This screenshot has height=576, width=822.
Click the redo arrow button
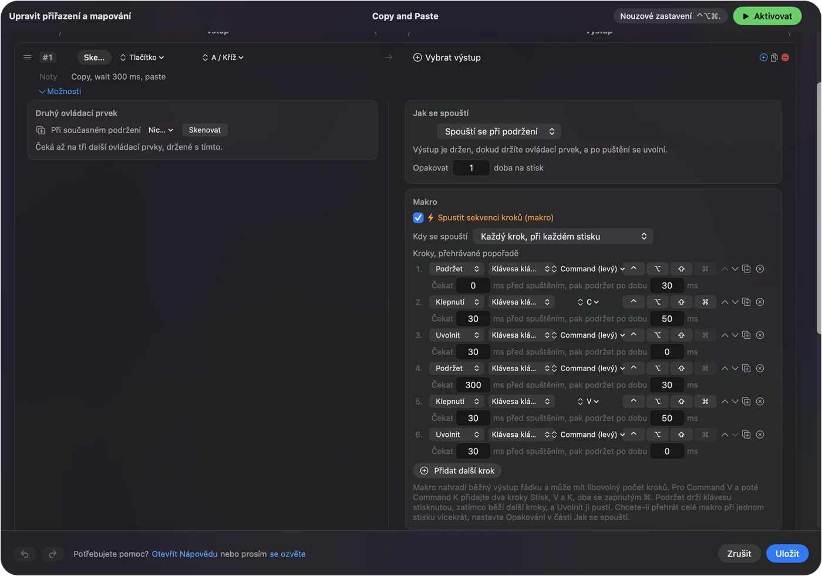(x=52, y=554)
